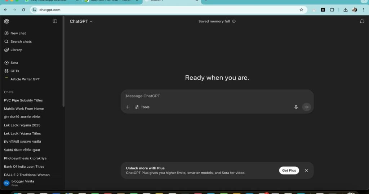Open chat 'Bank Of India Loan Titles'
Viewport: 369px width, 194px height.
click(x=24, y=167)
